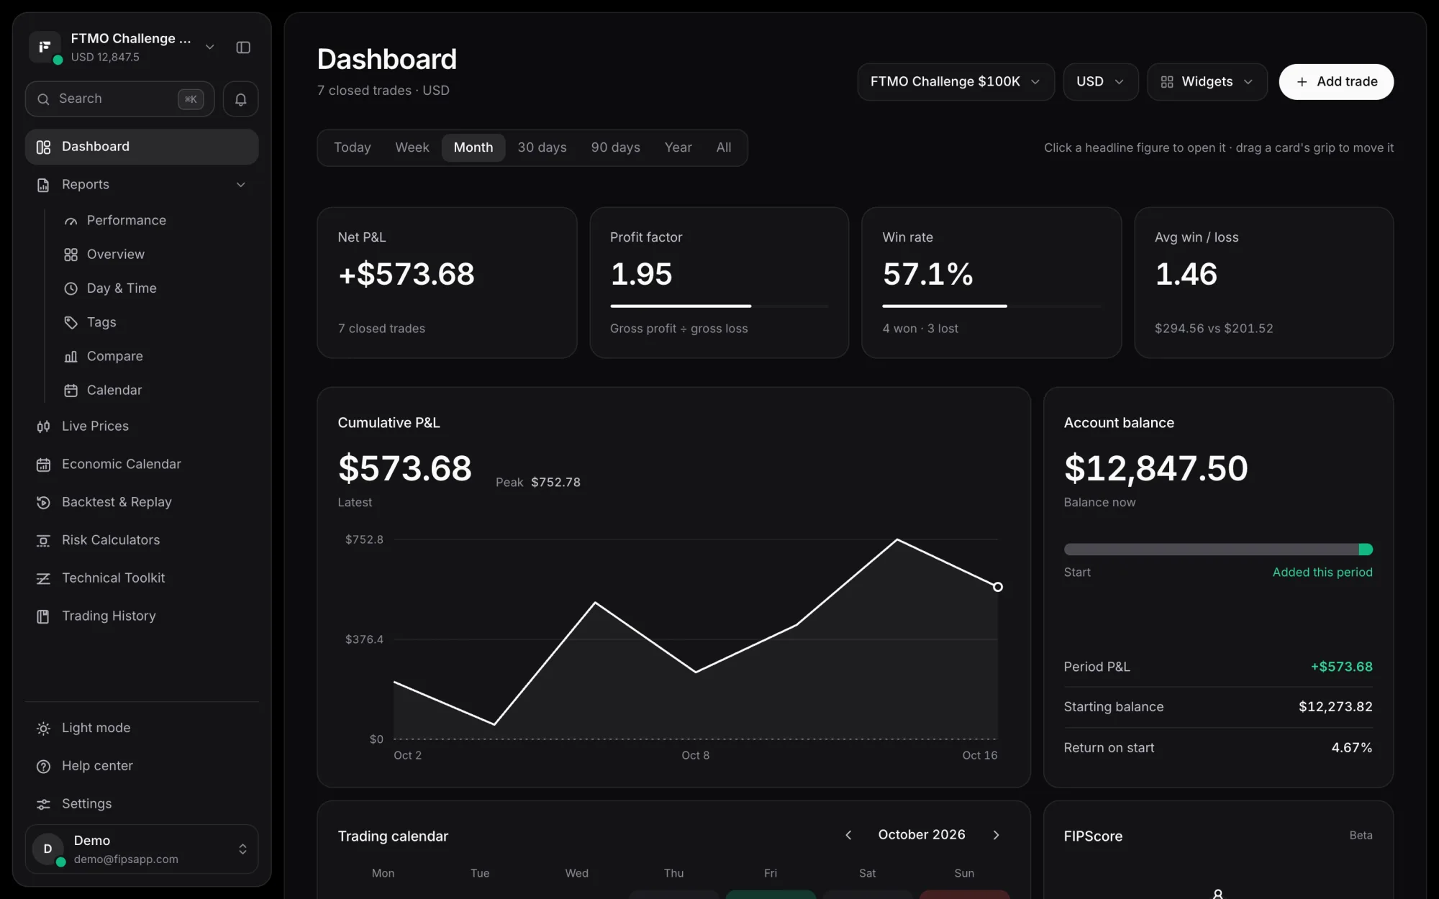1439x899 pixels.
Task: Open Economic Calendar page
Action: click(142, 465)
